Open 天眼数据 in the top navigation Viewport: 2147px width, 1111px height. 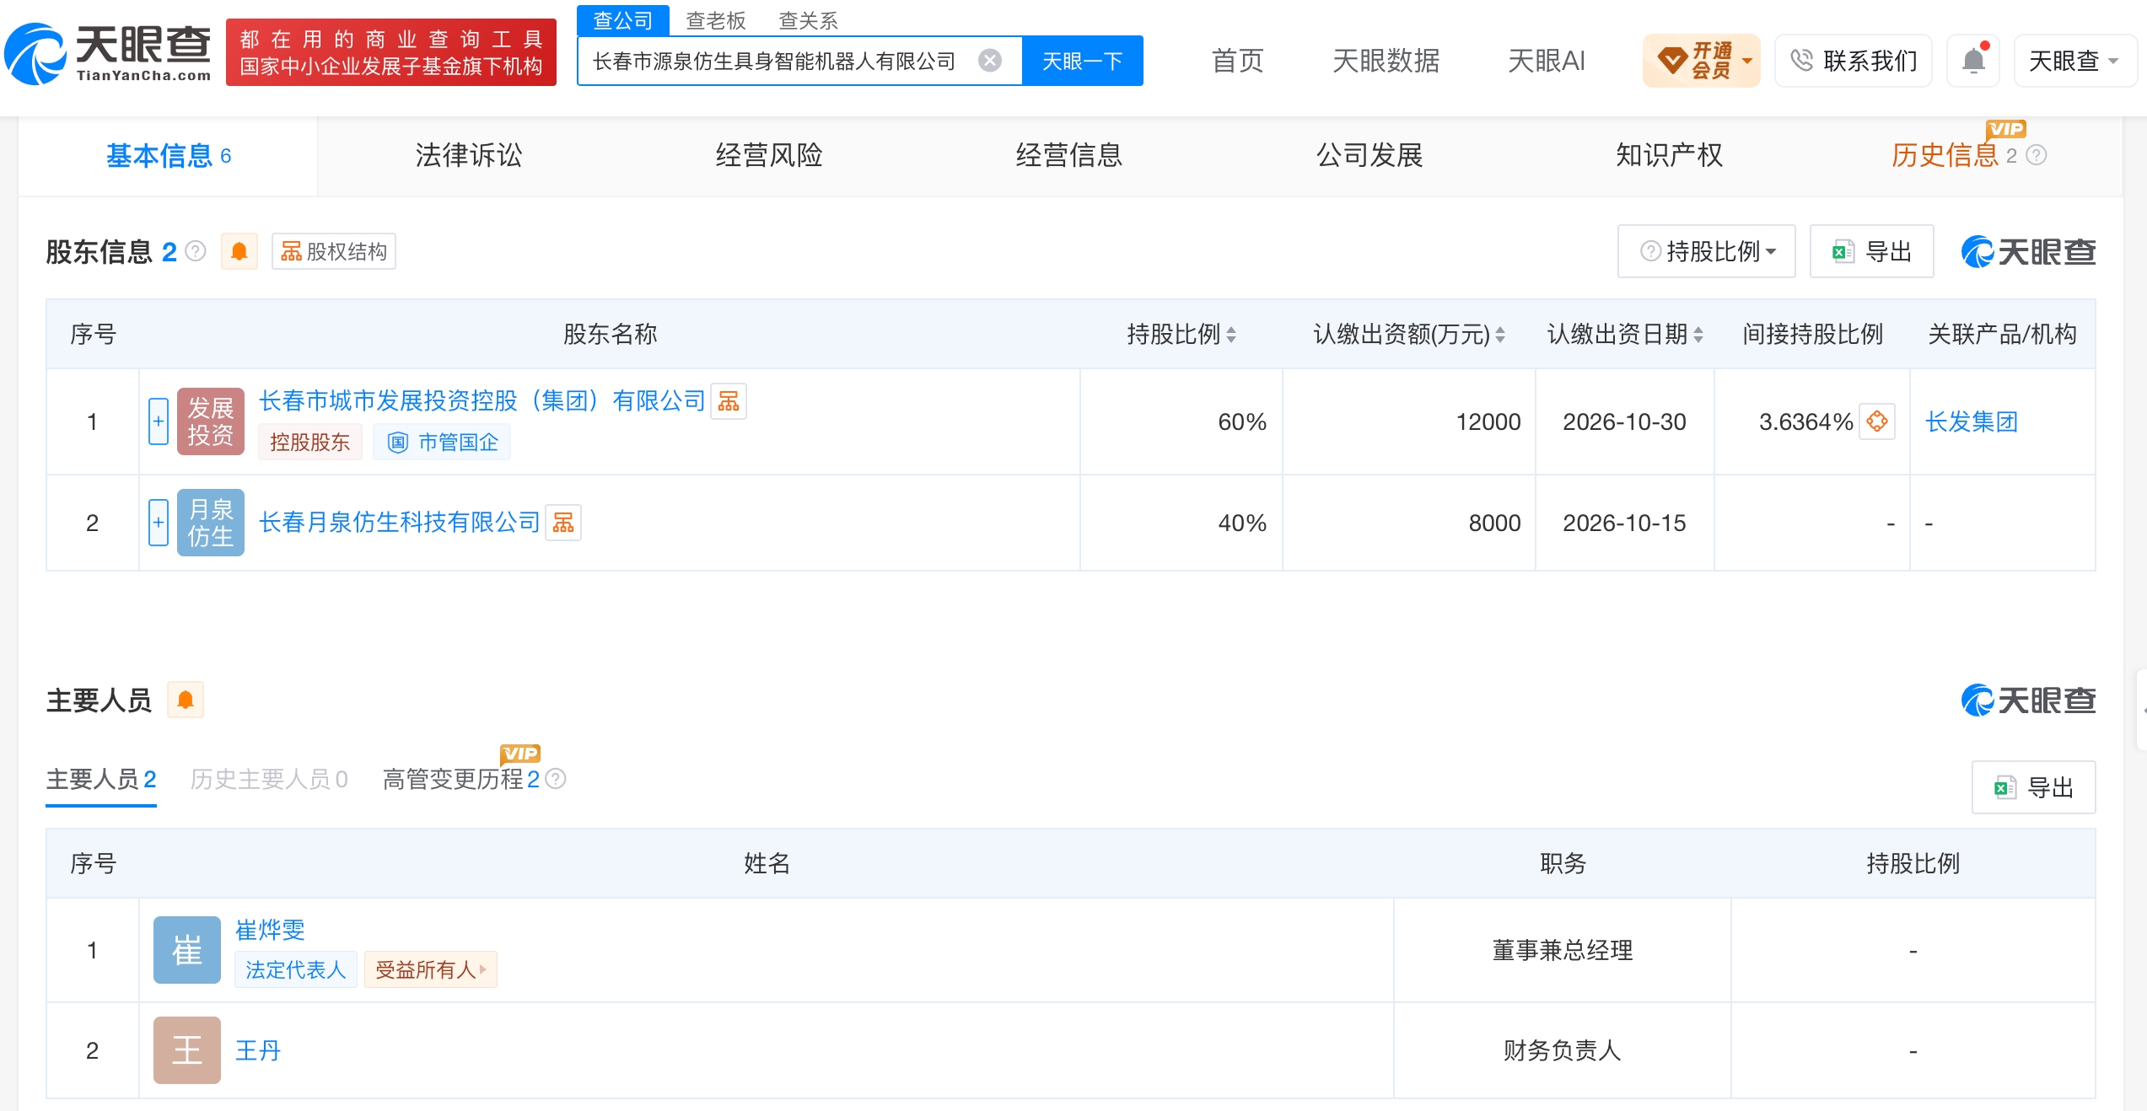(x=1386, y=61)
